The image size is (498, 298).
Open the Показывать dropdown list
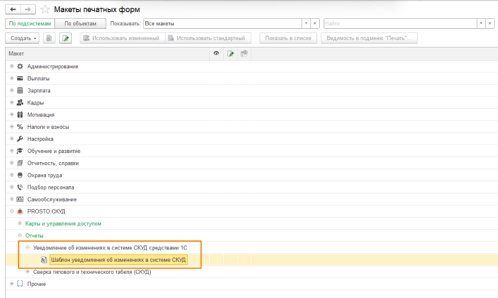pyautogui.click(x=306, y=24)
